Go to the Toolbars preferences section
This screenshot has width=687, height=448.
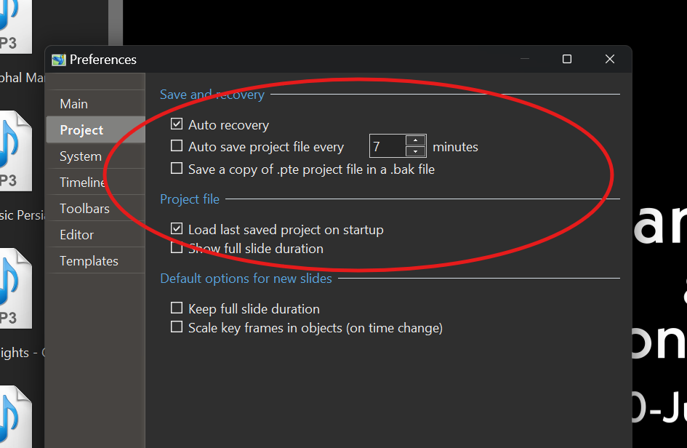pyautogui.click(x=84, y=209)
